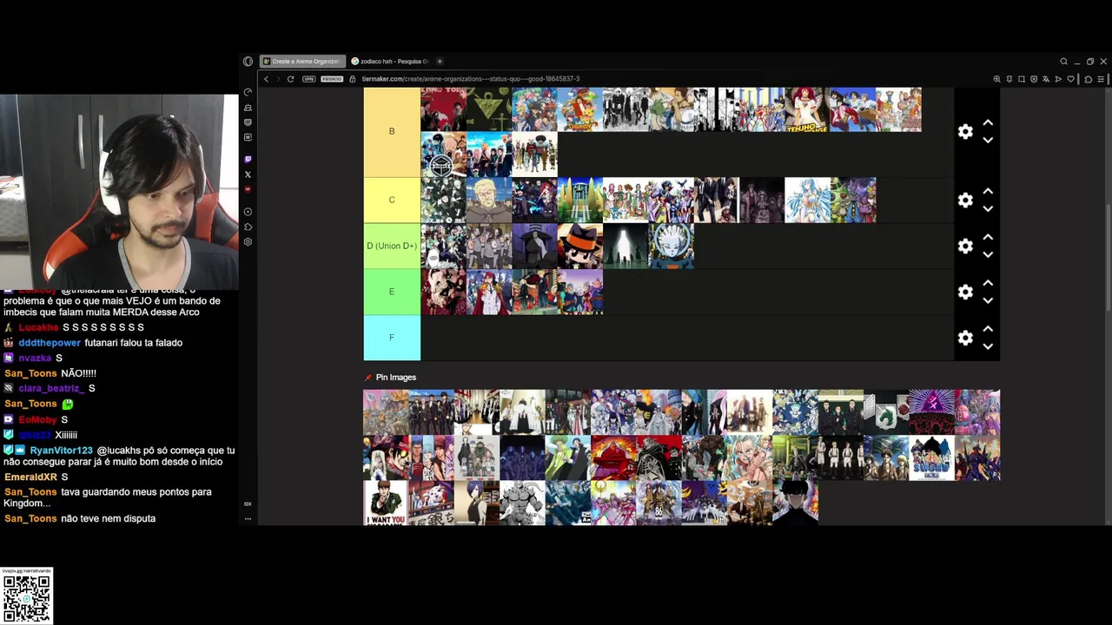Open the tab search magnifier

click(1063, 62)
